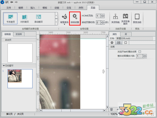Click the trash delete icon
This screenshot has width=157, height=118.
point(111,109)
